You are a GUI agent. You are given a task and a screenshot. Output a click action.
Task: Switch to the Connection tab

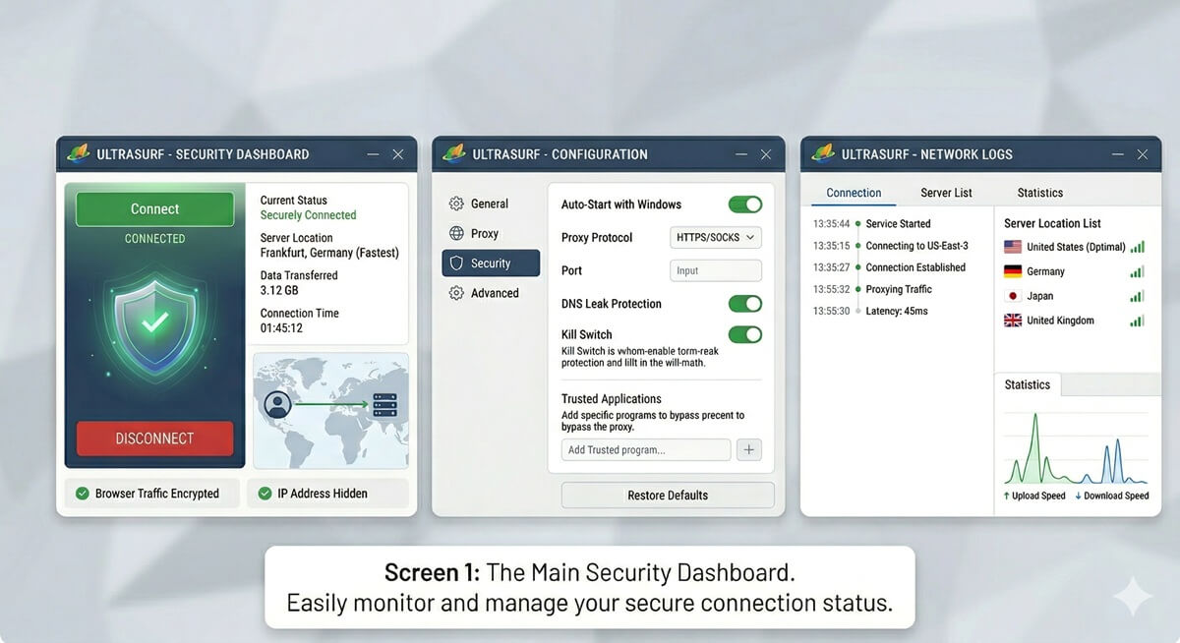[x=854, y=193]
